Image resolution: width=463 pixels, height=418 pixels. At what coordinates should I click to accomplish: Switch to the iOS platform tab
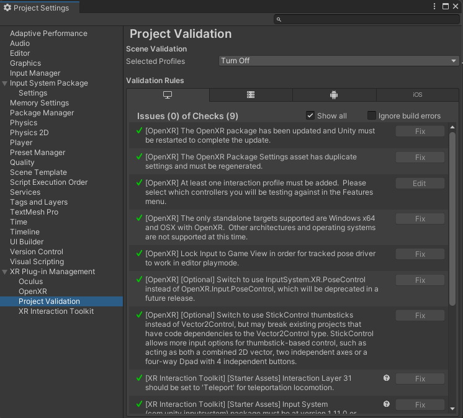click(417, 95)
